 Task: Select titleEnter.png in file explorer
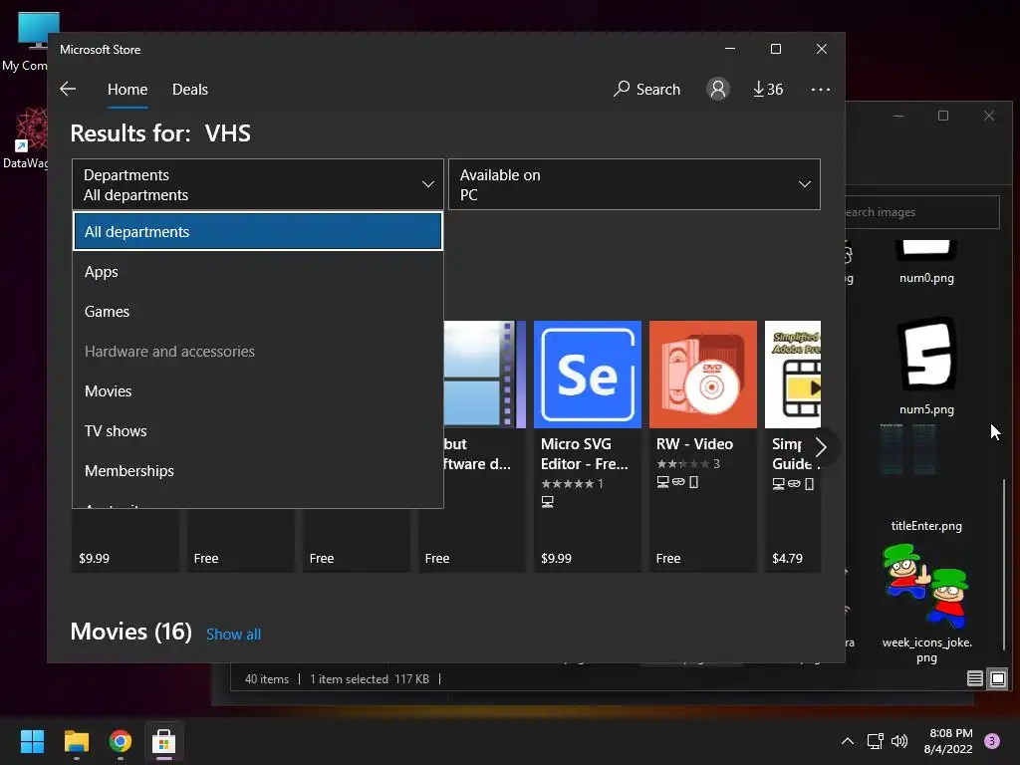coord(926,479)
